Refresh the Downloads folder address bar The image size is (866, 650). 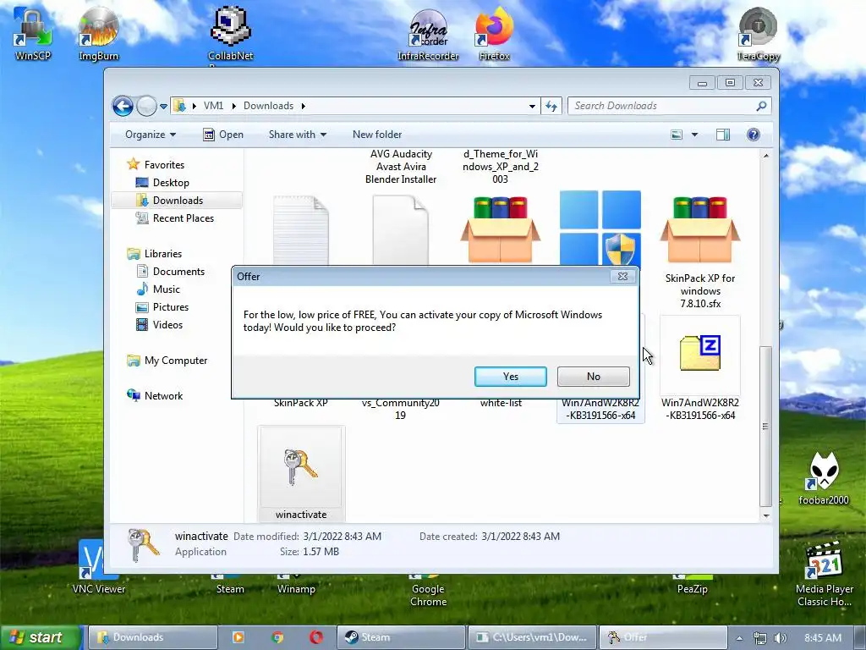click(x=551, y=106)
